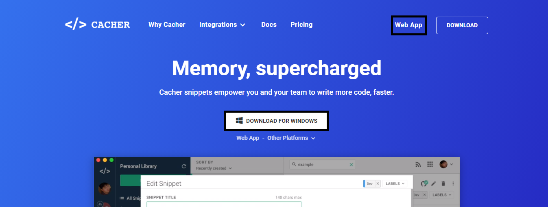Open the Web App from the header
Screen dimensions: 548x207
[408, 25]
